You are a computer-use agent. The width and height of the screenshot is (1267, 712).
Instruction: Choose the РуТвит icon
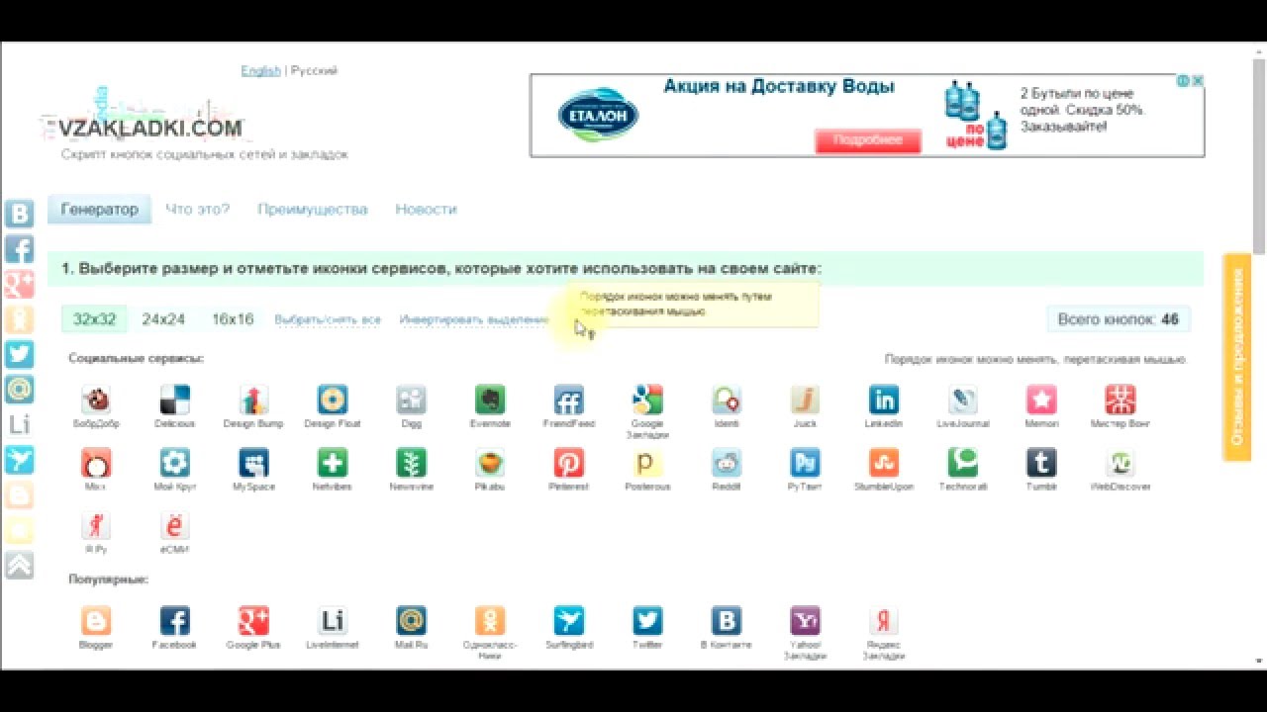[x=805, y=463]
